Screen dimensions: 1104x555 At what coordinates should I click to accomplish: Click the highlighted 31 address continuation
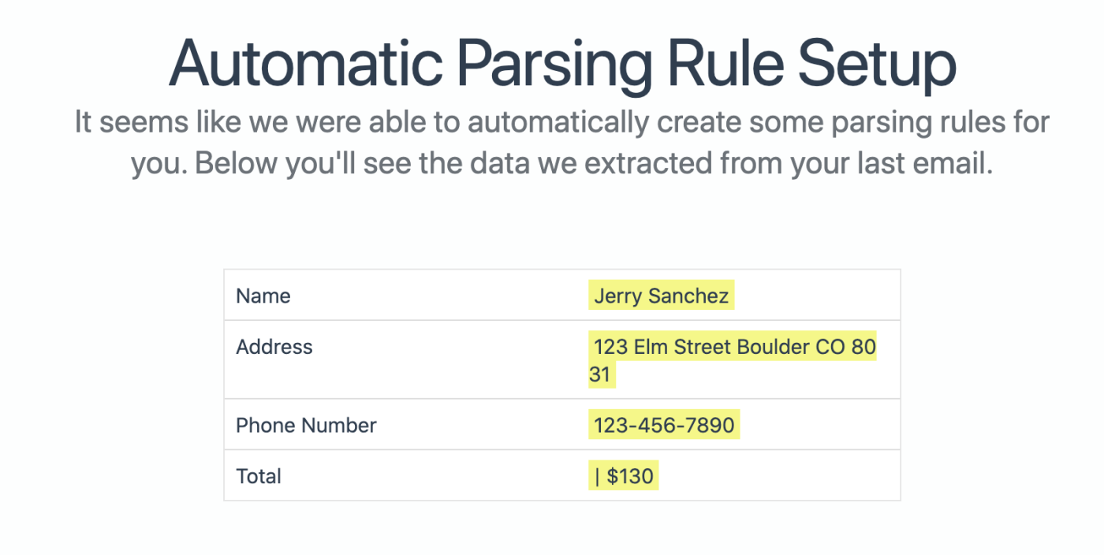point(601,374)
